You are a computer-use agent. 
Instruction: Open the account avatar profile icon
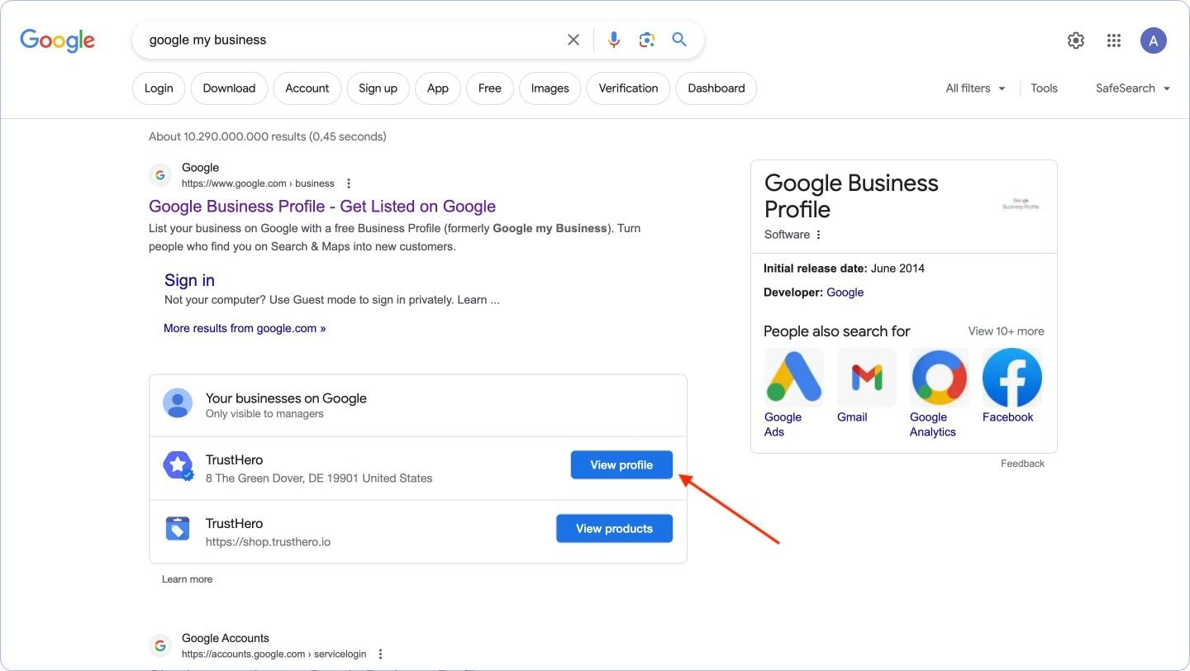pyautogui.click(x=1153, y=40)
